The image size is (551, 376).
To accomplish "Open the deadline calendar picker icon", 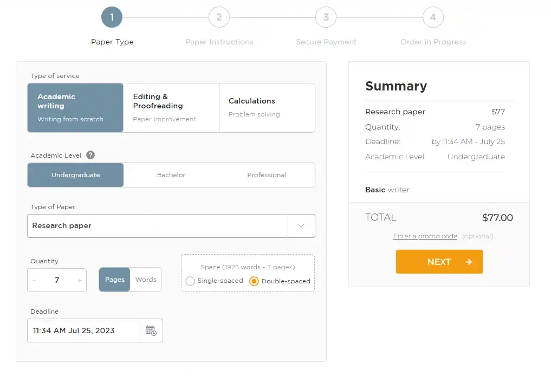I will (151, 330).
